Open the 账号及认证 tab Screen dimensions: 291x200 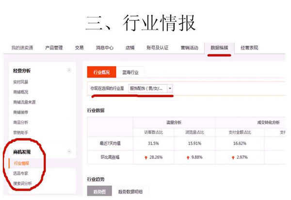coord(157,48)
